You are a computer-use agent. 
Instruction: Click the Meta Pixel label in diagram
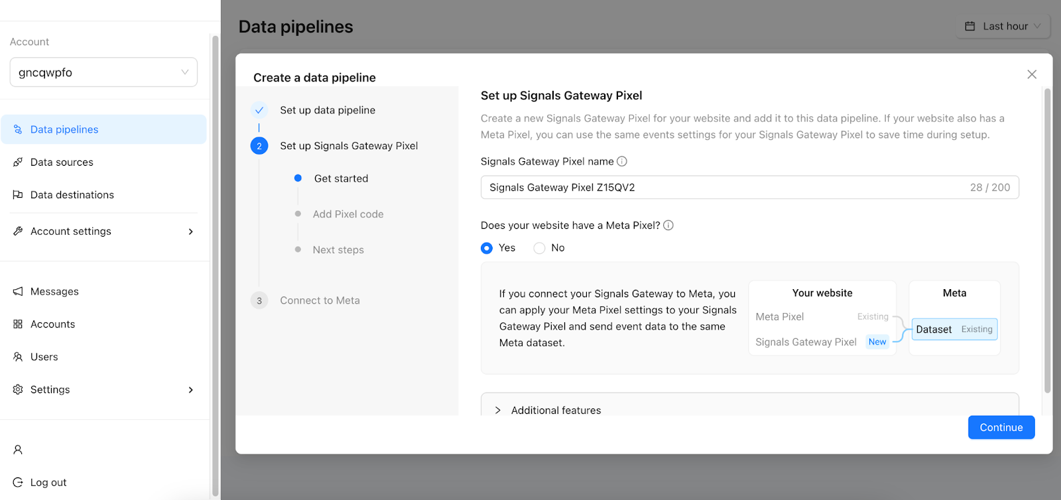pos(780,317)
